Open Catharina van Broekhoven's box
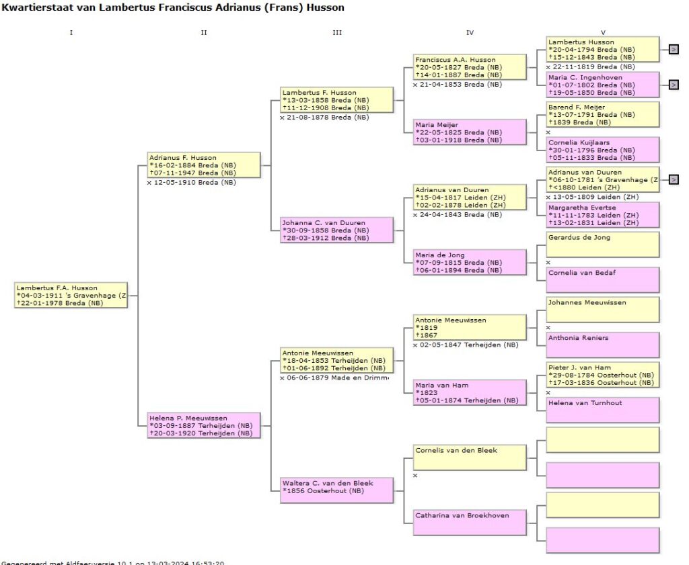This screenshot has width=689, height=565. (x=470, y=523)
